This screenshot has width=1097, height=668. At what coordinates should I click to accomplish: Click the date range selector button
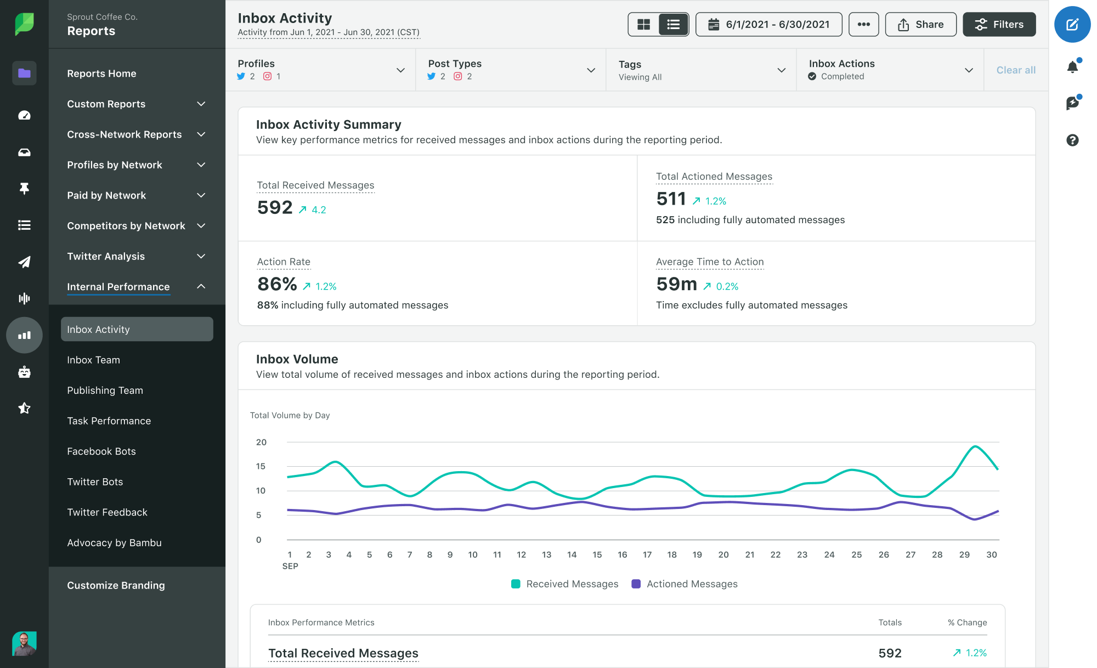pyautogui.click(x=770, y=24)
